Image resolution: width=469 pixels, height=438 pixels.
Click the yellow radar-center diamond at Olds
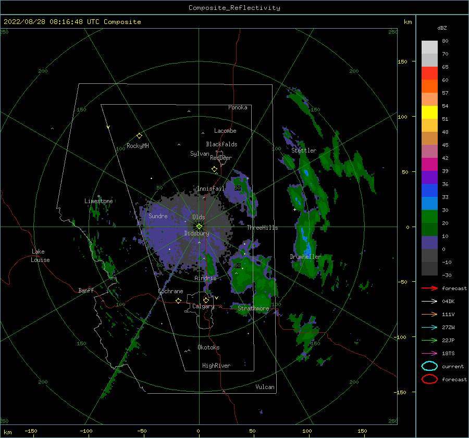(x=199, y=227)
